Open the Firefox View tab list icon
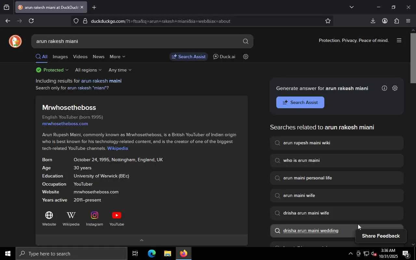 point(6,7)
